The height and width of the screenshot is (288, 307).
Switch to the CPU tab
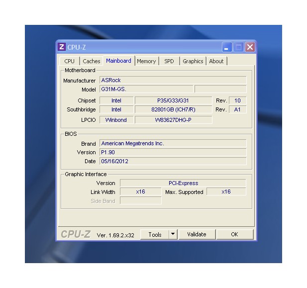[x=69, y=61]
